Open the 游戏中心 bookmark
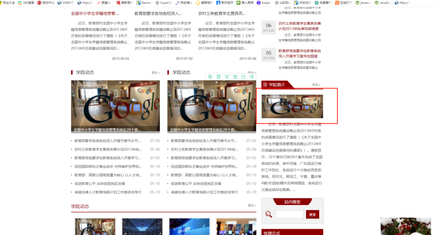 coord(46,3)
